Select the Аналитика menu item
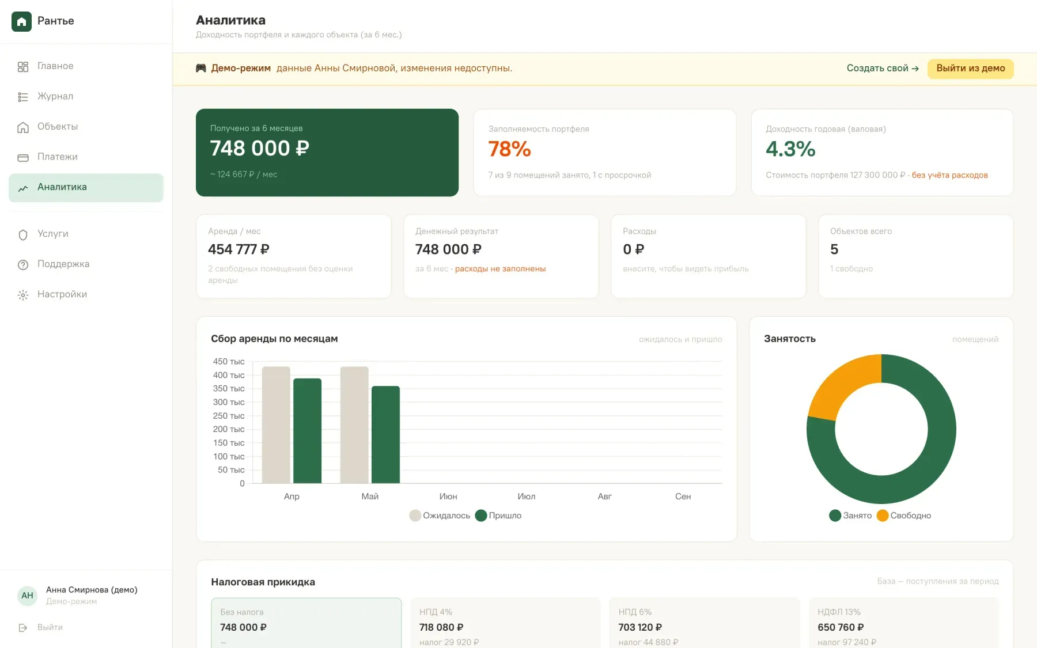This screenshot has width=1037, height=648. click(x=86, y=188)
